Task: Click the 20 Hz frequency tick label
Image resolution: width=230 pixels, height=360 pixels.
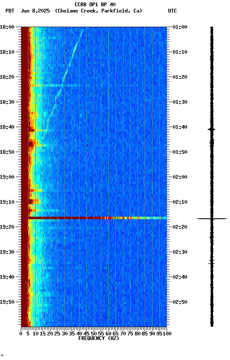Action: tap(50, 334)
